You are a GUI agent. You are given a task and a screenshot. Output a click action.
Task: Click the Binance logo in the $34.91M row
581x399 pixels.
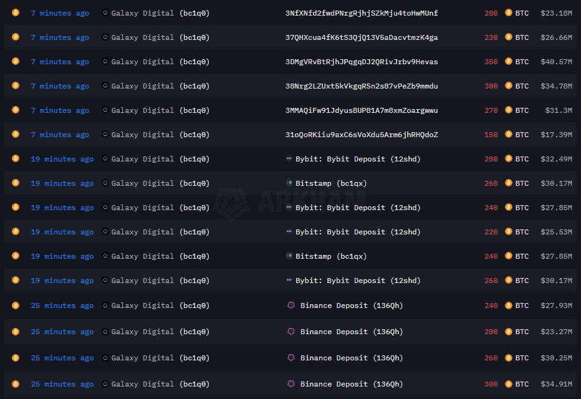tap(291, 384)
